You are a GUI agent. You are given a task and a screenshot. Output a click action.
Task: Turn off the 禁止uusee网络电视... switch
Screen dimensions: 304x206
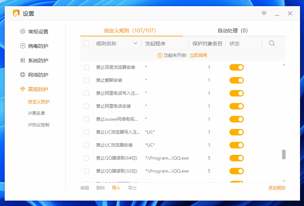[x=237, y=119]
